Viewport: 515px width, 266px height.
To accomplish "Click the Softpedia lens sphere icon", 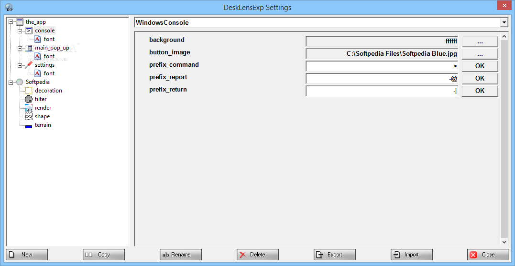I will [x=20, y=82].
